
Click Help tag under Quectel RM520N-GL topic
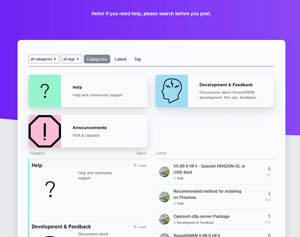(x=178, y=178)
